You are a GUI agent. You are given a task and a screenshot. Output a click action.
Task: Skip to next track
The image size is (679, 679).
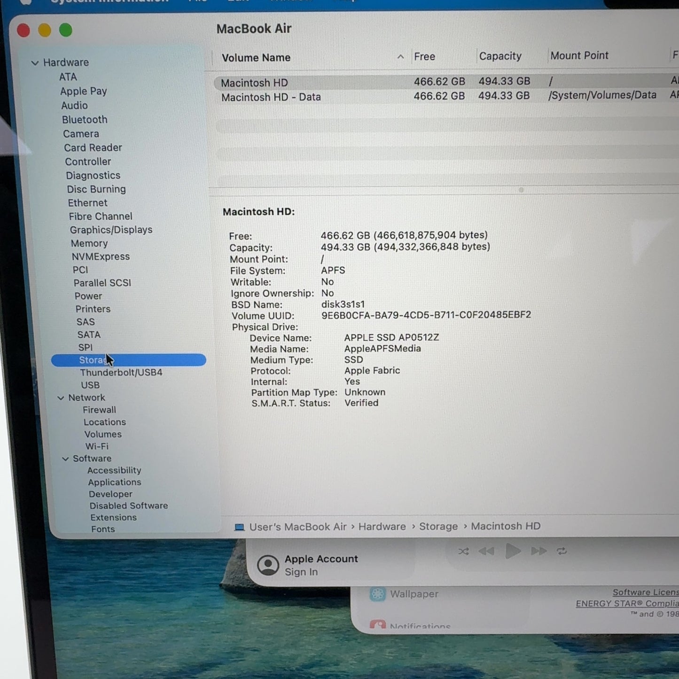point(539,551)
